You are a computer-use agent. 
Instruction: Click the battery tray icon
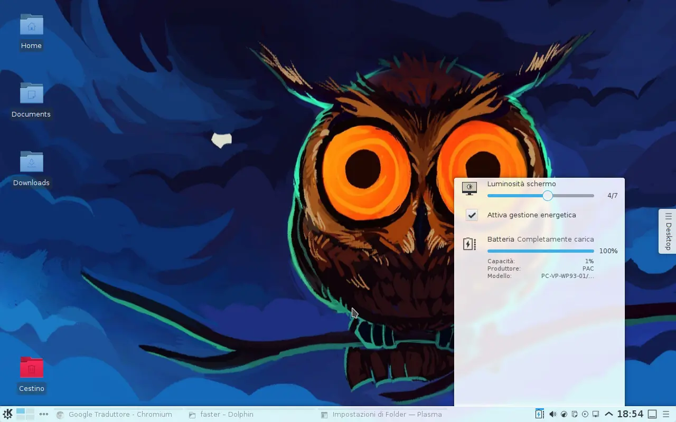tap(539, 414)
